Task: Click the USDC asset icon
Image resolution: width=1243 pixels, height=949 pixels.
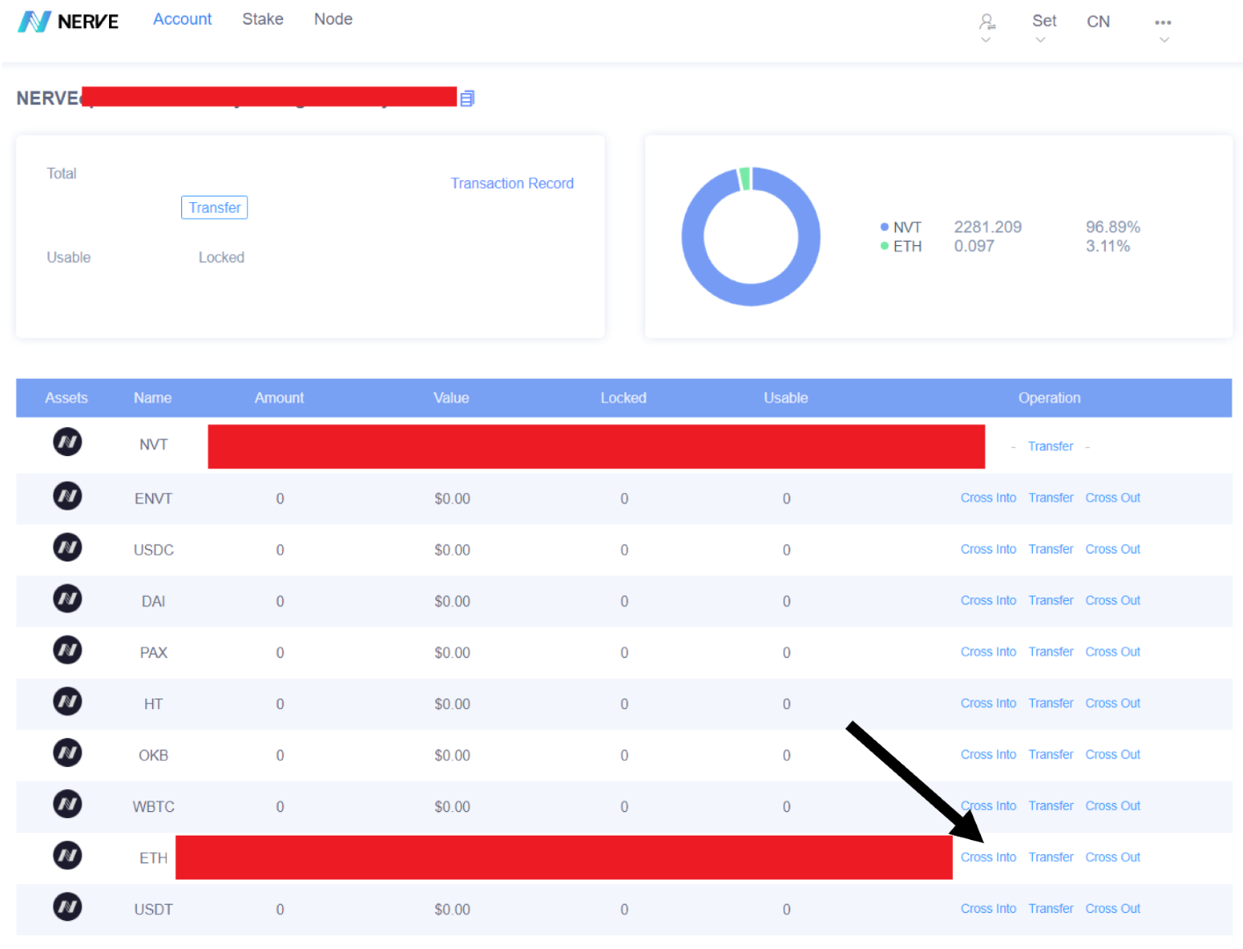Action: point(68,547)
